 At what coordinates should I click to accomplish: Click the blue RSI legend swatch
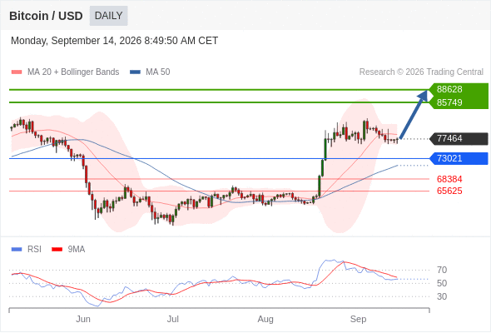point(17,250)
